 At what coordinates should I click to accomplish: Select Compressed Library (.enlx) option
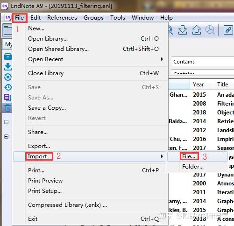click(67, 205)
